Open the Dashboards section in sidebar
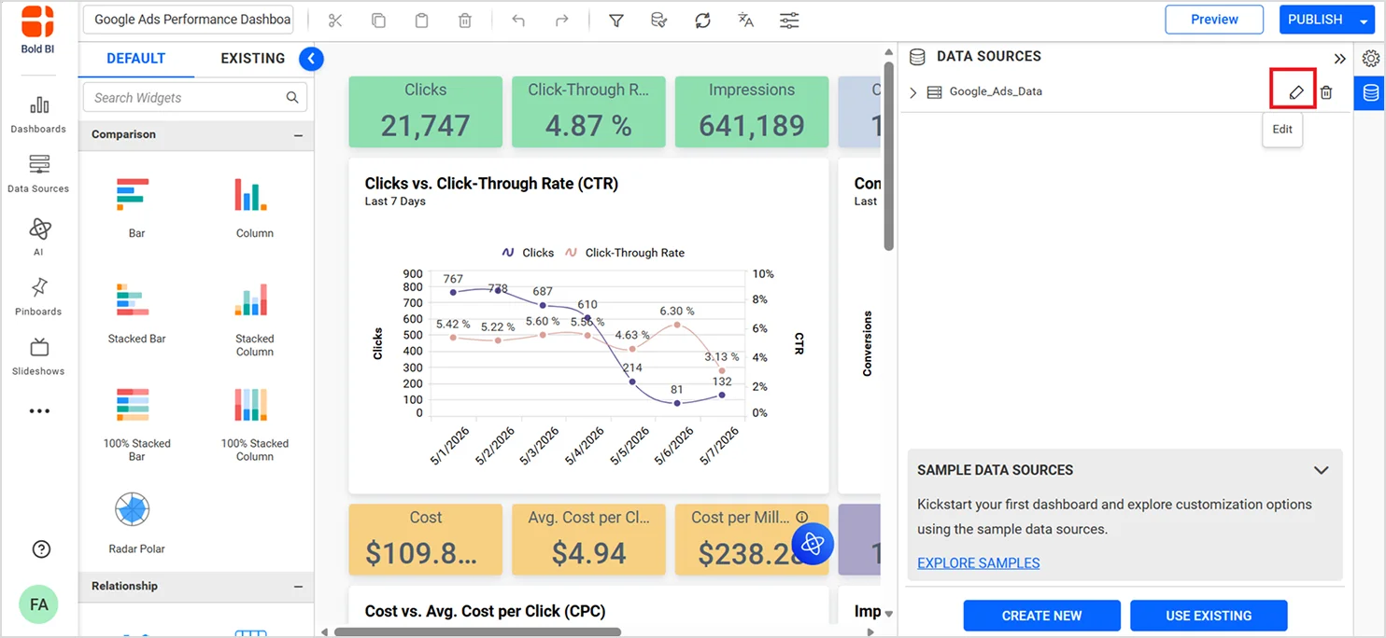1386x638 pixels. [x=38, y=115]
